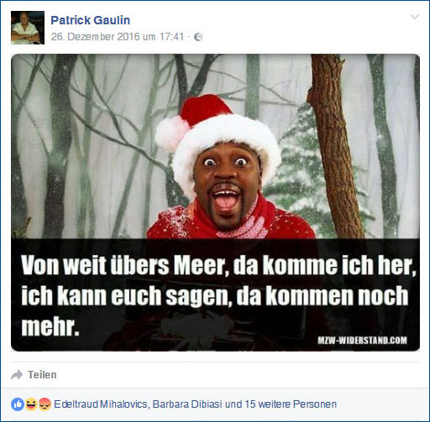Screen dimensions: 430x422
Task: Open Edeltraud Mihalovics profile link
Action: [x=101, y=404]
